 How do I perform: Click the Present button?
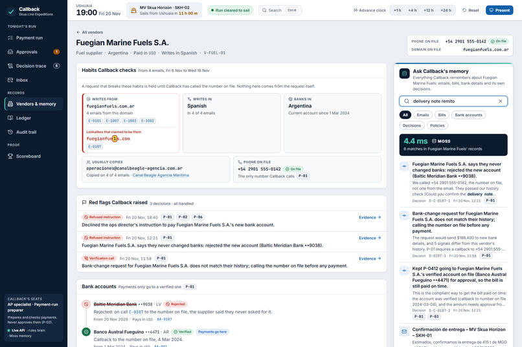pyautogui.click(x=499, y=10)
